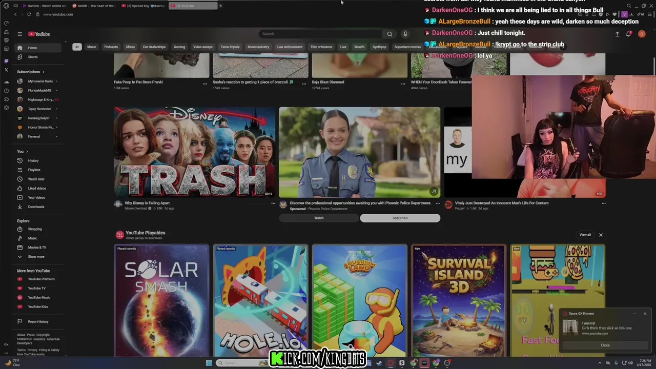Open options menu for Why Disney video
Image resolution: width=656 pixels, height=369 pixels.
point(273,203)
